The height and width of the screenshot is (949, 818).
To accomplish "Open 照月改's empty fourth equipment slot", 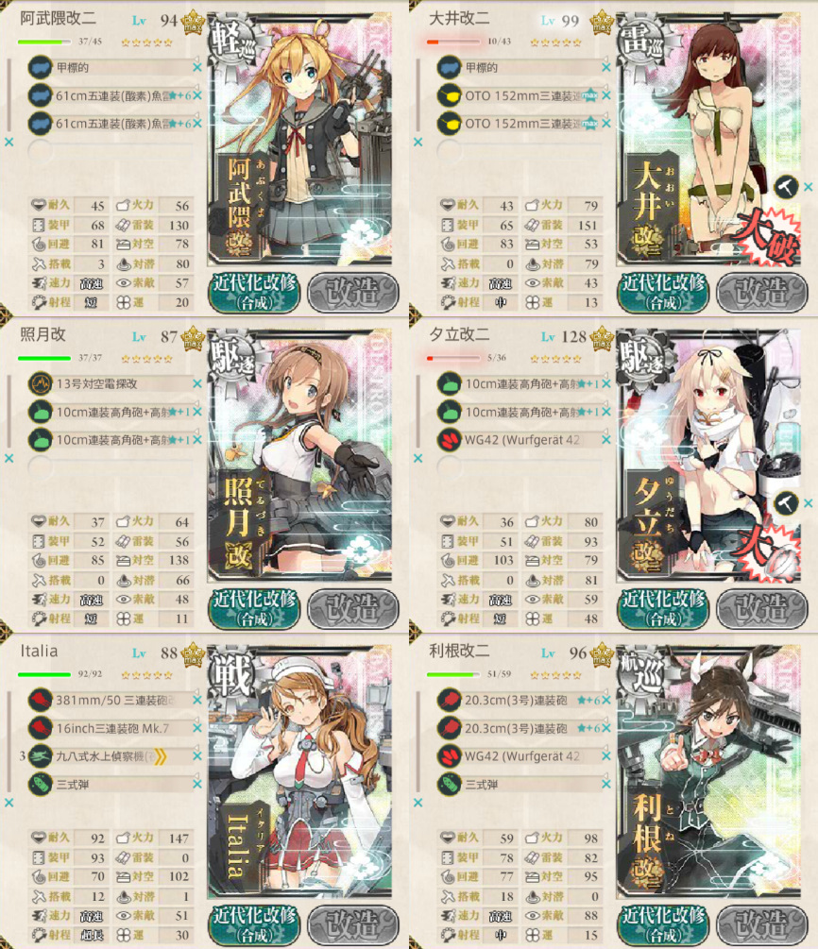I will [x=111, y=466].
